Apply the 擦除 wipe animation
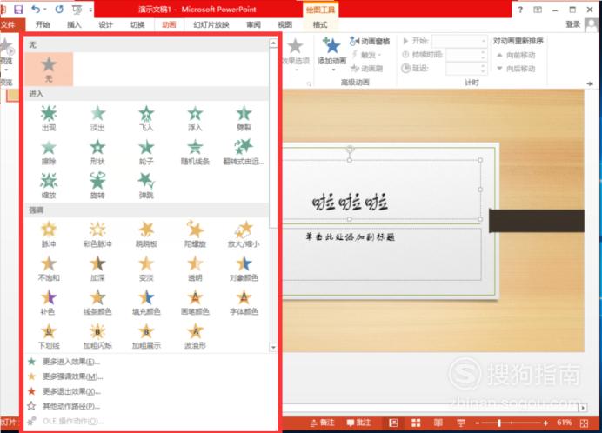 (x=49, y=152)
